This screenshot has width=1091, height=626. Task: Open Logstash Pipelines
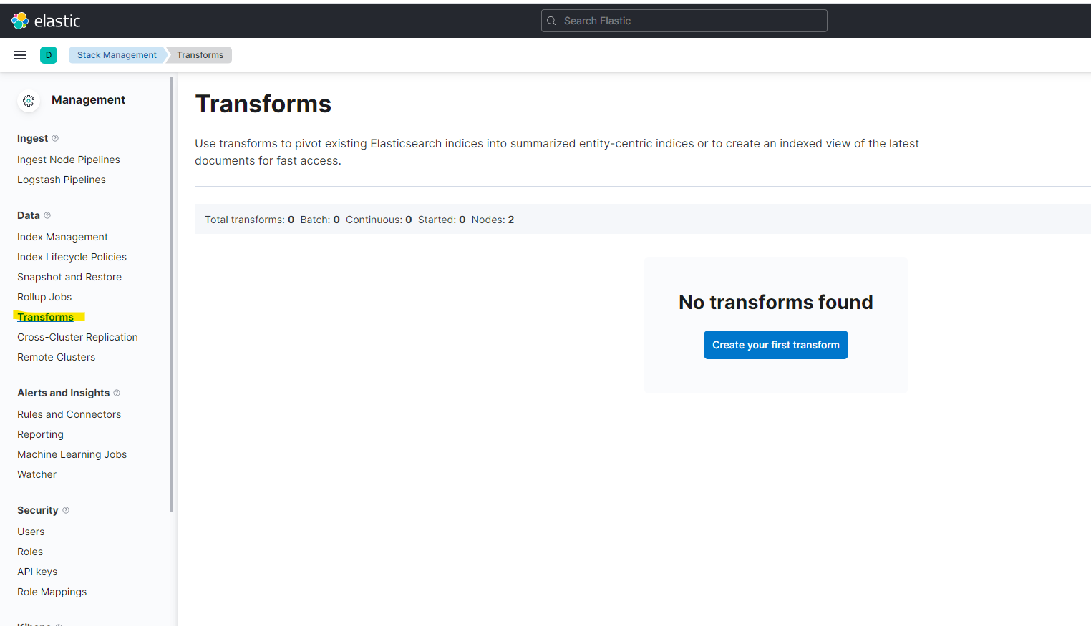point(62,180)
